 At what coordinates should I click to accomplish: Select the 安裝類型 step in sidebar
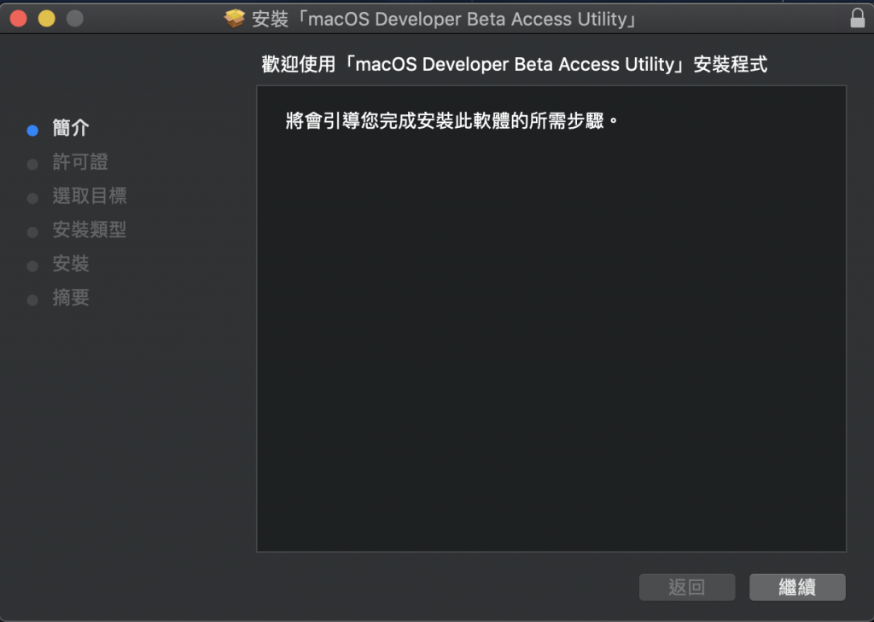click(x=90, y=230)
